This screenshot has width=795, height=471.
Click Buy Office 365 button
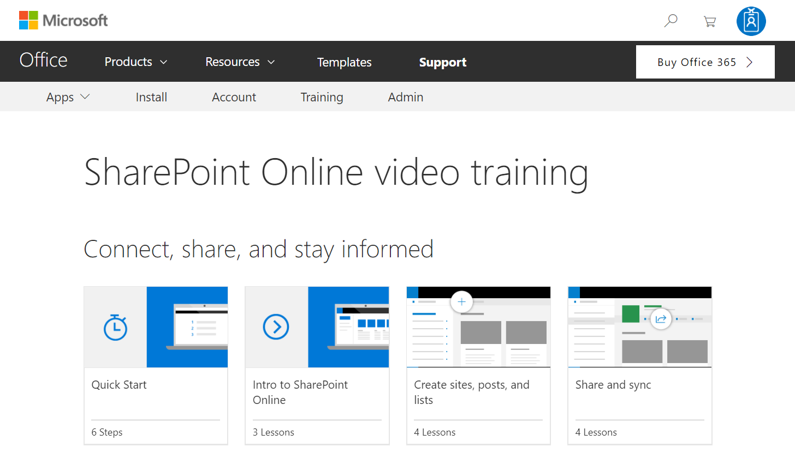tap(705, 62)
